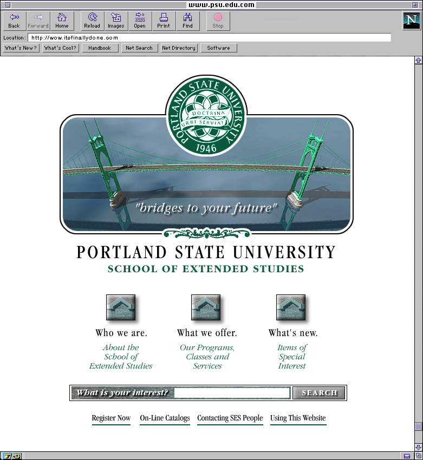
Task: Open the Handbook directory button
Action: [x=100, y=48]
